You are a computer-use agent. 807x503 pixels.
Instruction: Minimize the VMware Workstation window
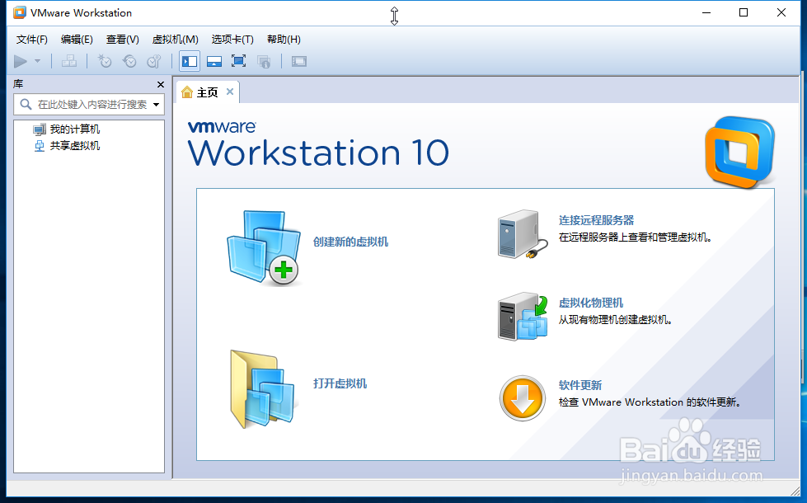[x=706, y=12]
